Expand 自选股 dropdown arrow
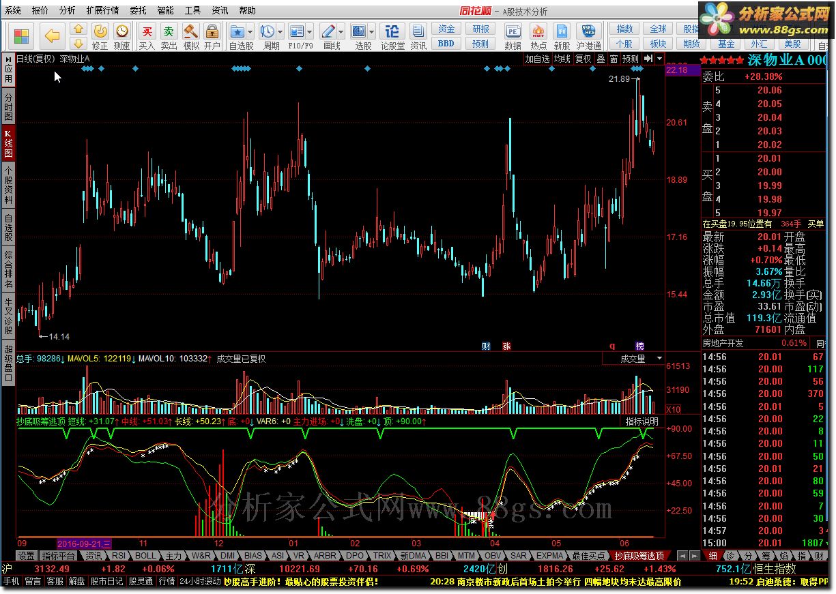The height and width of the screenshot is (594, 836). coord(250,31)
